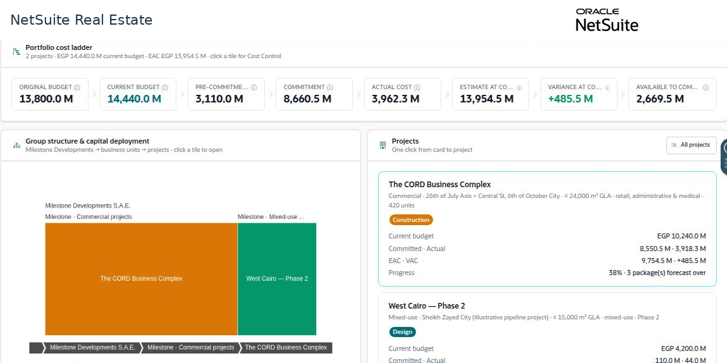This screenshot has width=727, height=363.
Task: Click the Projects building icon
Action: (382, 145)
